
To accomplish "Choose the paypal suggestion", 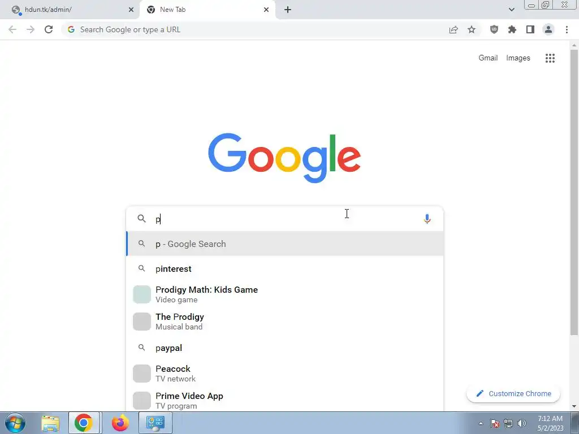I will [285, 348].
